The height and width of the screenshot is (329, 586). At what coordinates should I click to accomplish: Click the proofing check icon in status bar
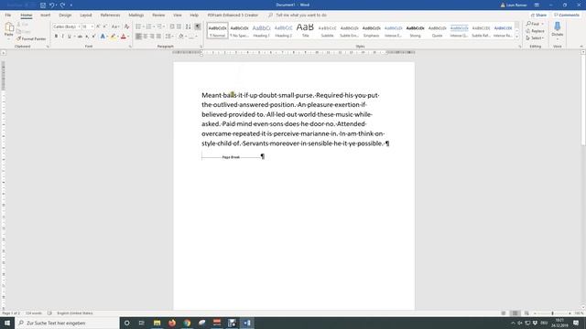(49, 313)
